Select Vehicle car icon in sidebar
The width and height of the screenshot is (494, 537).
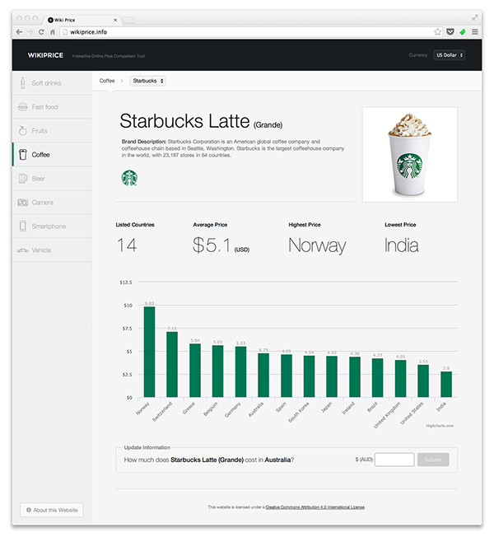[x=22, y=250]
